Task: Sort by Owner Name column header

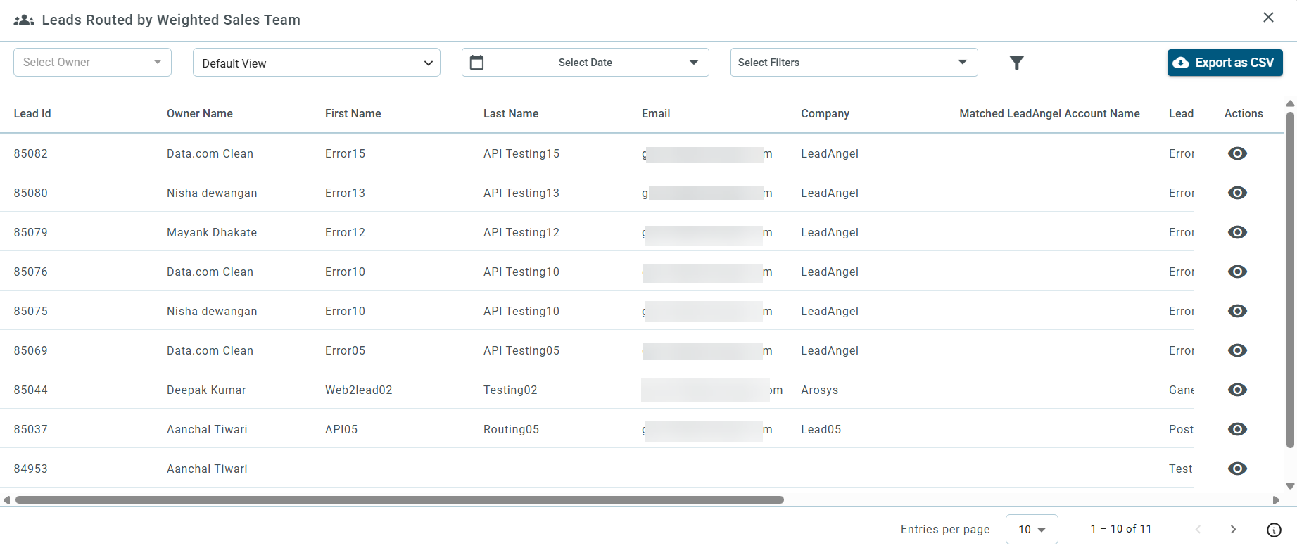Action: 200,114
